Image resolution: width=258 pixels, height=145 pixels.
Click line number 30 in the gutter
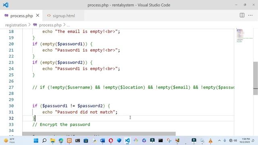click(11, 106)
